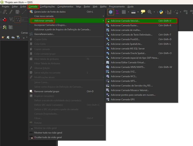This screenshot has height=146, width=193.
Task: Select the ruler measure tool icon
Action: [133, 12]
